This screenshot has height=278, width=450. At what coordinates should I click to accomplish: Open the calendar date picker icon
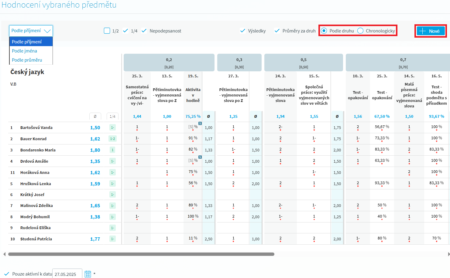pyautogui.click(x=88, y=274)
